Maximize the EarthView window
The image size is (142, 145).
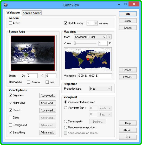pos(125,4)
